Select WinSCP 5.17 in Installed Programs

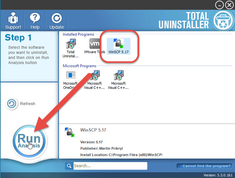119,46
